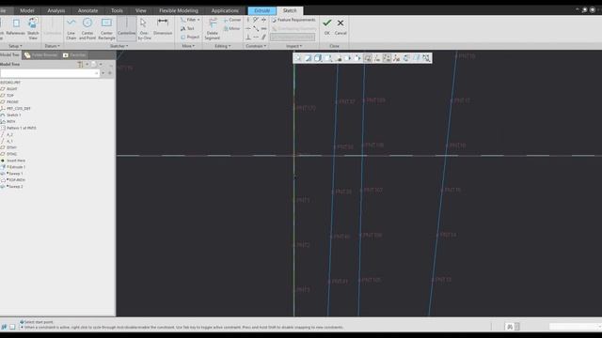Viewport: 602px width, 338px height.
Task: Expand the More group dropdown
Action: pos(188,46)
